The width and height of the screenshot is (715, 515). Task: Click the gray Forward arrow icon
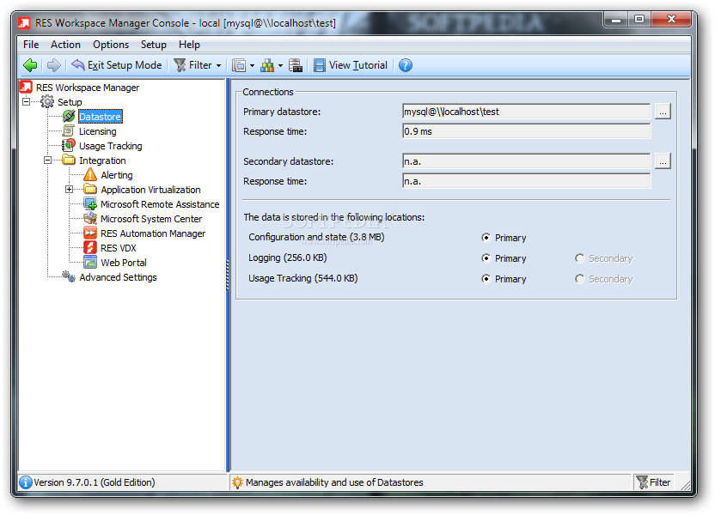(54, 65)
